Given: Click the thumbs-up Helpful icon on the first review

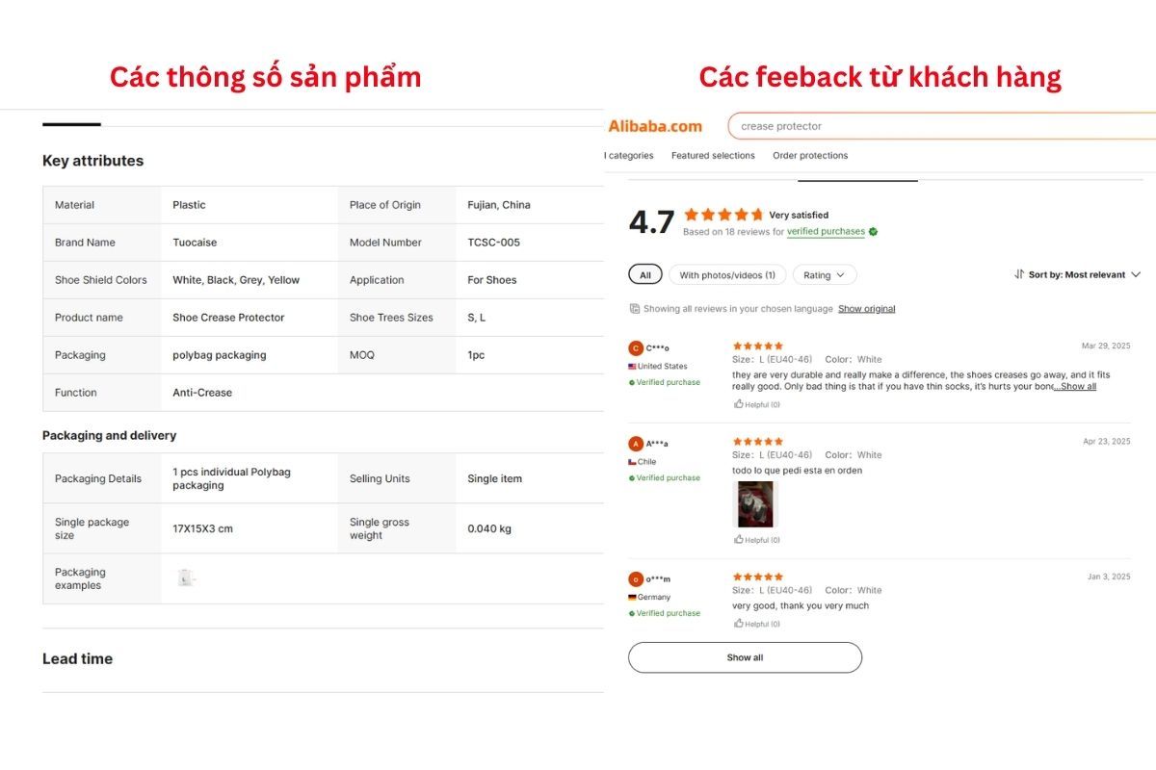Looking at the screenshot, I should (738, 403).
